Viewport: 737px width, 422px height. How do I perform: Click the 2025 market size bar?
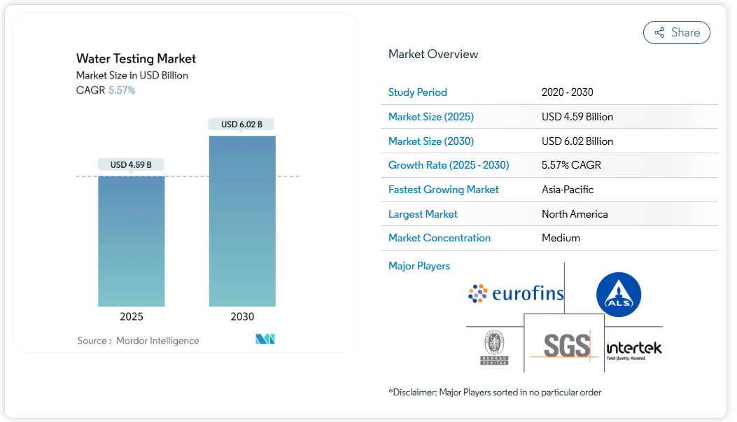click(132, 241)
